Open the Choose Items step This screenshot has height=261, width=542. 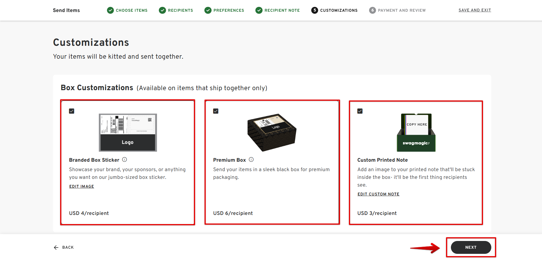pyautogui.click(x=131, y=10)
